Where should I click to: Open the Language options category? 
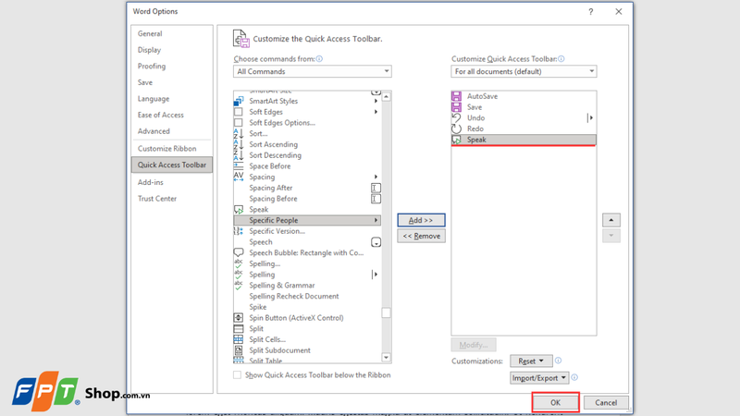(154, 99)
